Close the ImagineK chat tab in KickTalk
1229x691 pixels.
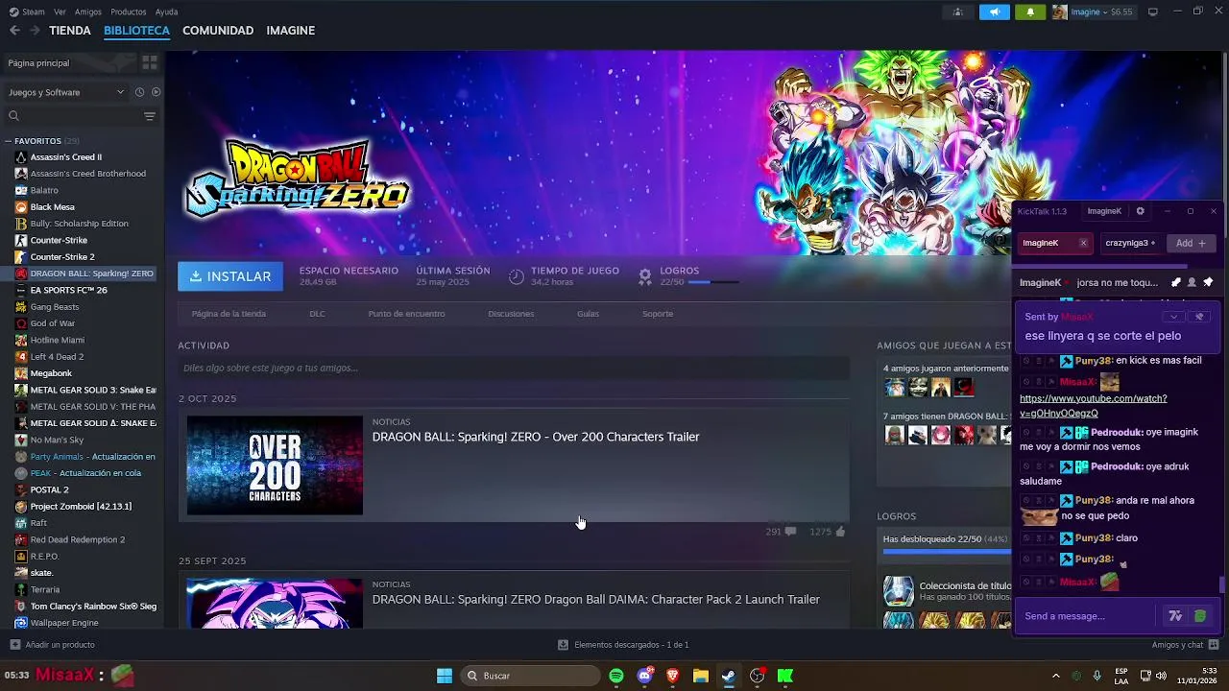pos(1083,243)
